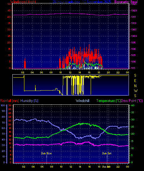This screenshot has width=144, height=171.
Task: Click the 1015 barometer axis value
Action: pos(134,17)
